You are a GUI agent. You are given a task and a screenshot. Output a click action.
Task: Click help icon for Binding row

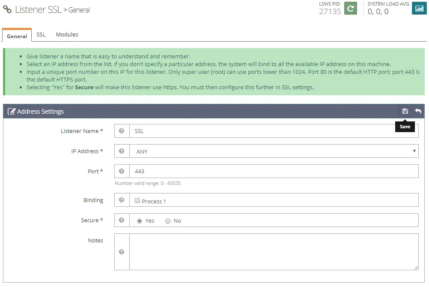(122, 200)
